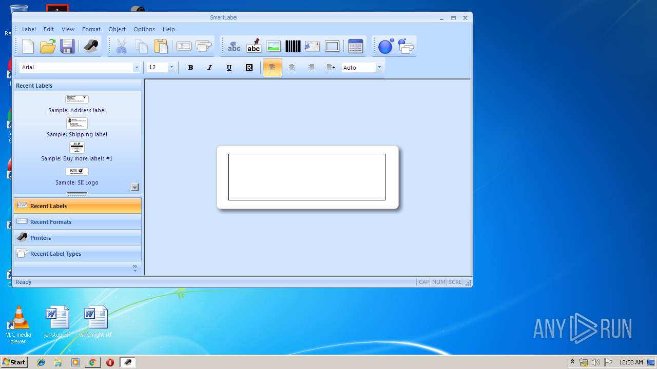
Task: Select the Recent Formats pane button
Action: [x=78, y=222]
